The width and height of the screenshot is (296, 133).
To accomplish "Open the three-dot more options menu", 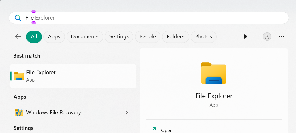I will click(282, 37).
